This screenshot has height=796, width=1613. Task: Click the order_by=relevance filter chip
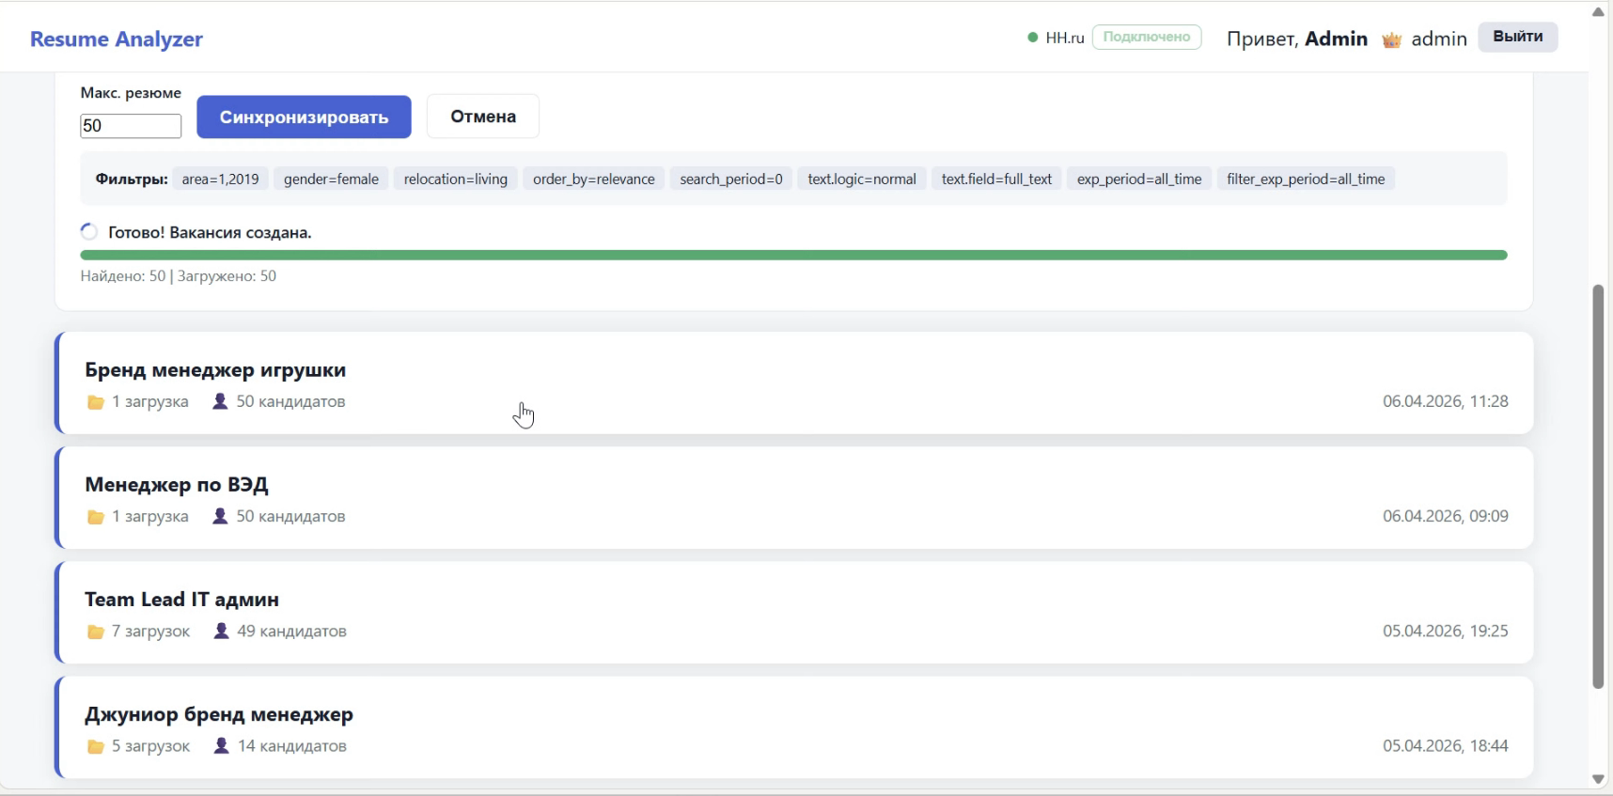click(x=594, y=179)
